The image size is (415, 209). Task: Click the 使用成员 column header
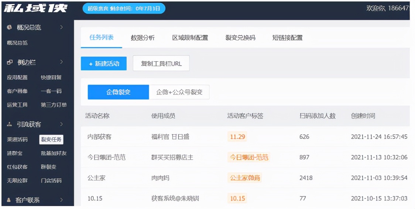pyautogui.click(x=163, y=116)
